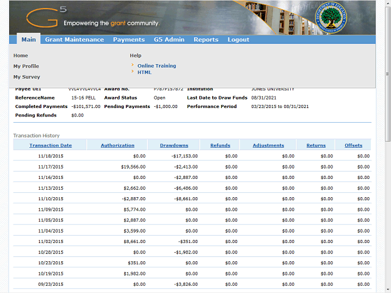Open My Profile link
Image resolution: width=391 pixels, height=293 pixels.
(x=26, y=66)
